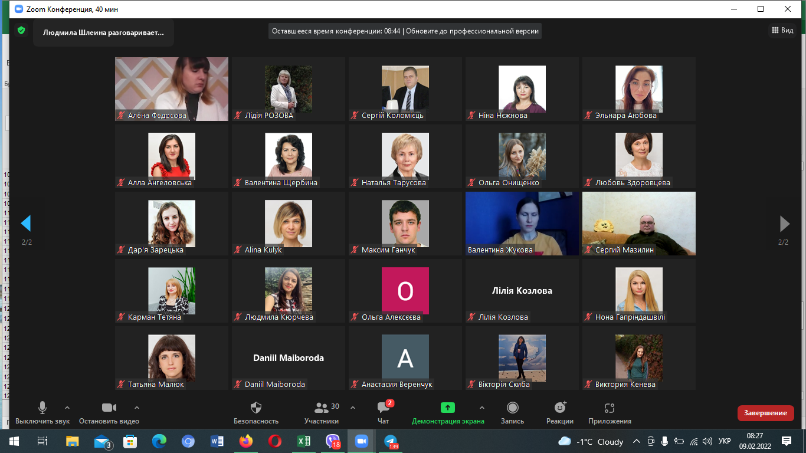
Task: Start Демонстрация экрана screen share
Action: pos(448,413)
